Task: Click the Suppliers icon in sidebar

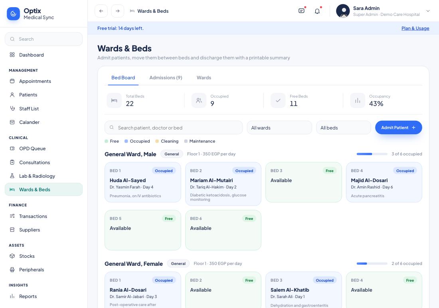Action: [x=12, y=230]
